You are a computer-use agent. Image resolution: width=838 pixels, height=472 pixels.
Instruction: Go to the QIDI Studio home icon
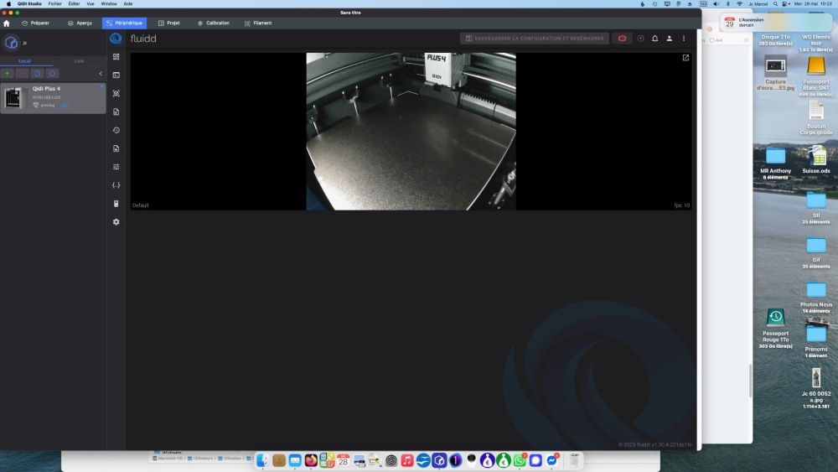pyautogui.click(x=7, y=23)
